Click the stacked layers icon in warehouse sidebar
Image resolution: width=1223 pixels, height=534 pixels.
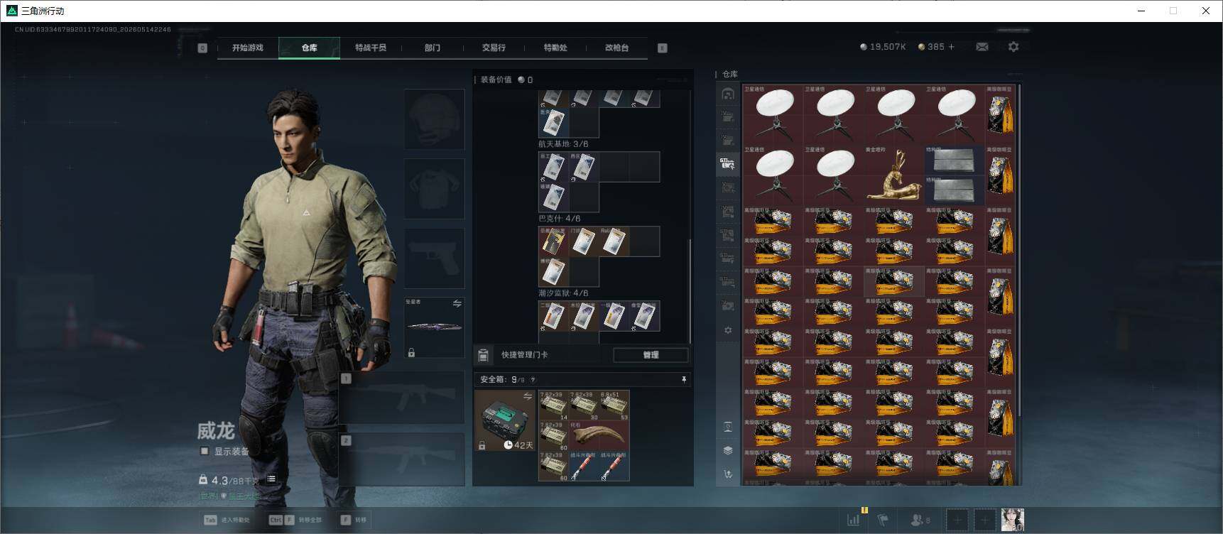pos(727,450)
